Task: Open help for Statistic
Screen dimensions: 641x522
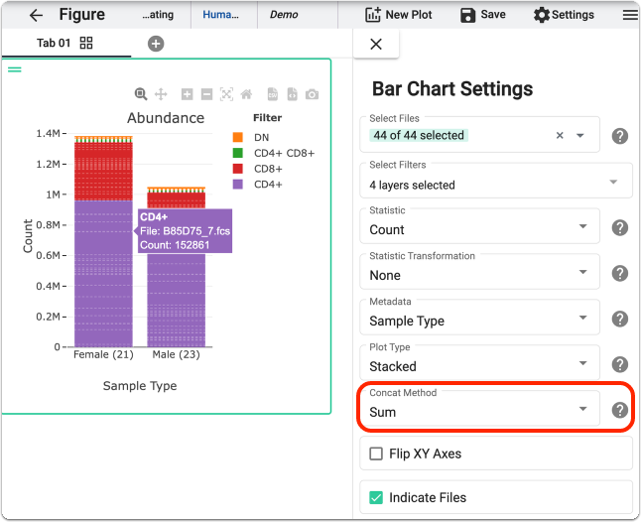Action: pos(620,227)
